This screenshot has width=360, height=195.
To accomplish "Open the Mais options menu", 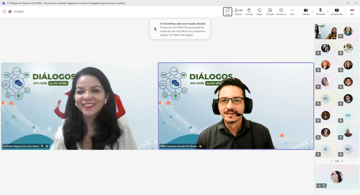I will click(292, 11).
